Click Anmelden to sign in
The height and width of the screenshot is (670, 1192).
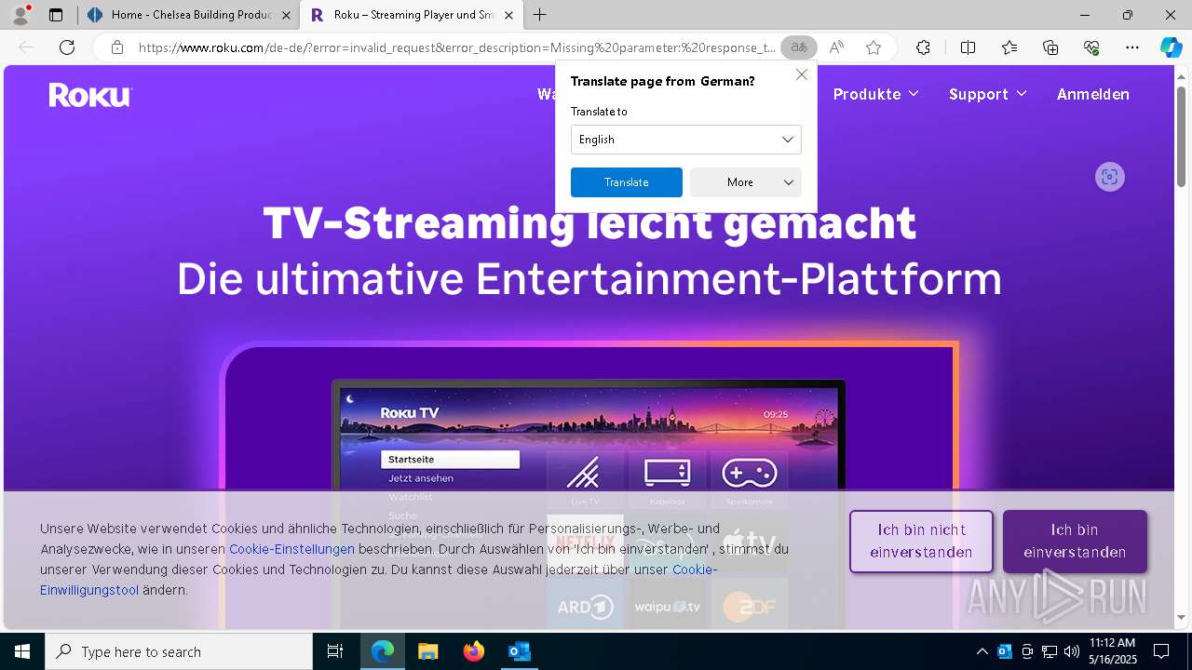tap(1093, 94)
